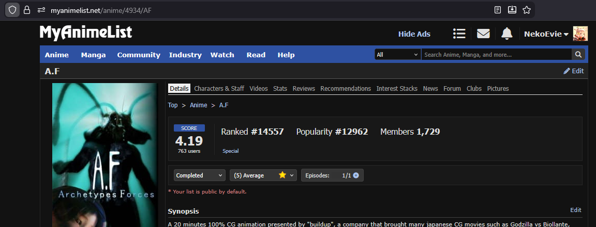
Task: Click the Popularity #12962 text
Action: (x=332, y=132)
